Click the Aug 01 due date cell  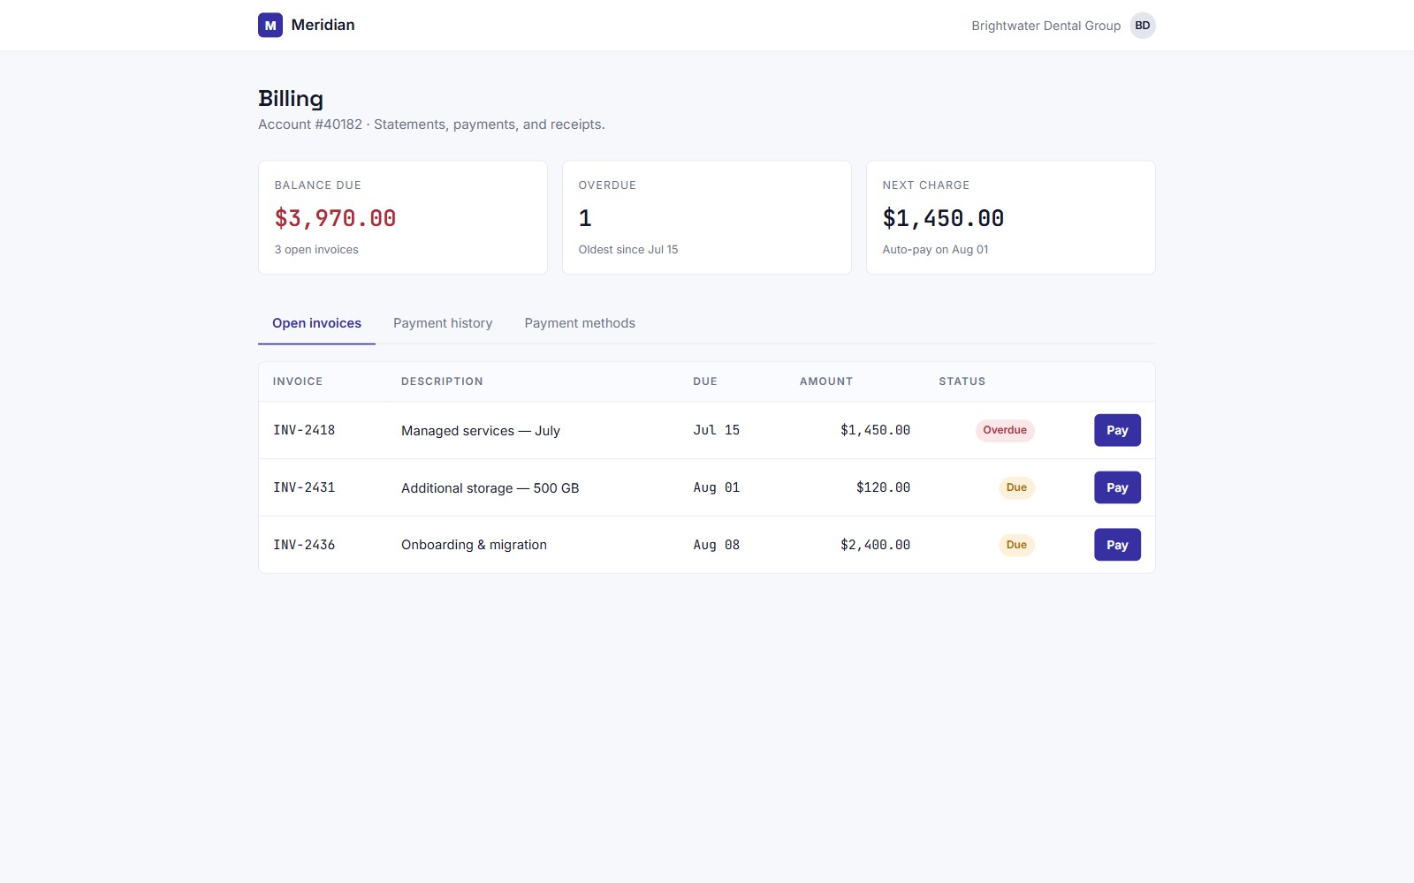click(717, 487)
